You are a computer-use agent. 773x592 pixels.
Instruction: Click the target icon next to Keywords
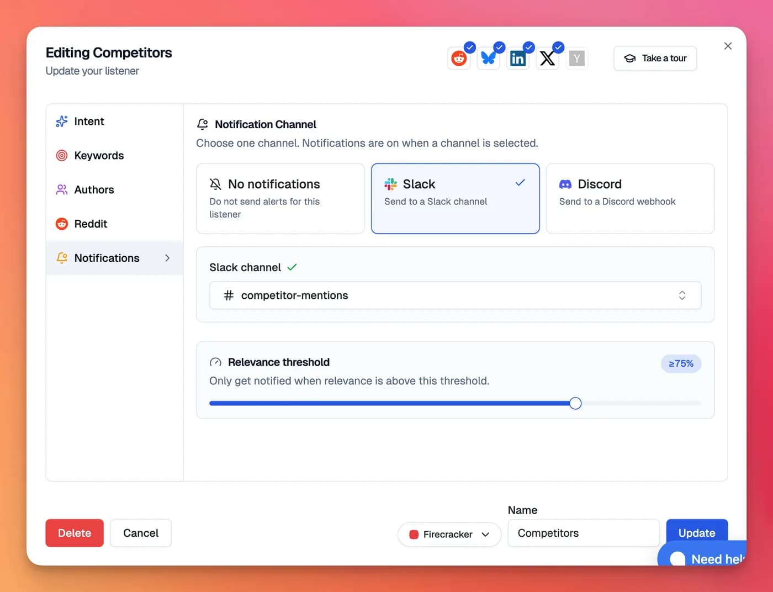pyautogui.click(x=62, y=156)
